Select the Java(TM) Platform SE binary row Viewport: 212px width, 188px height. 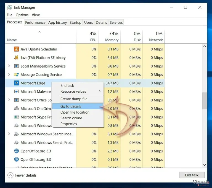[85, 58]
